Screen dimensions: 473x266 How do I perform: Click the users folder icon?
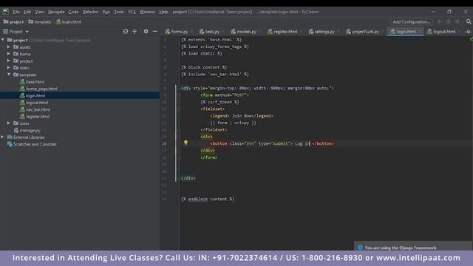pyautogui.click(x=16, y=123)
